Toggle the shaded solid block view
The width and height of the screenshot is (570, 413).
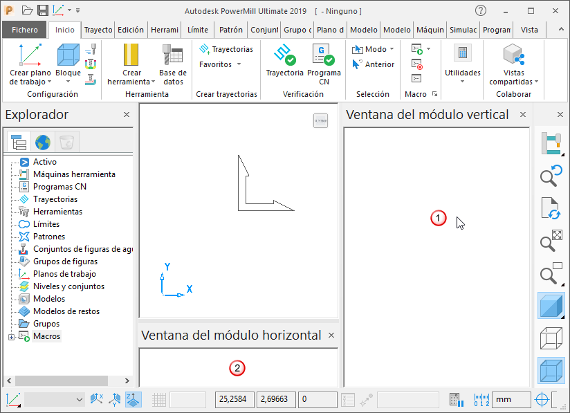coord(551,305)
